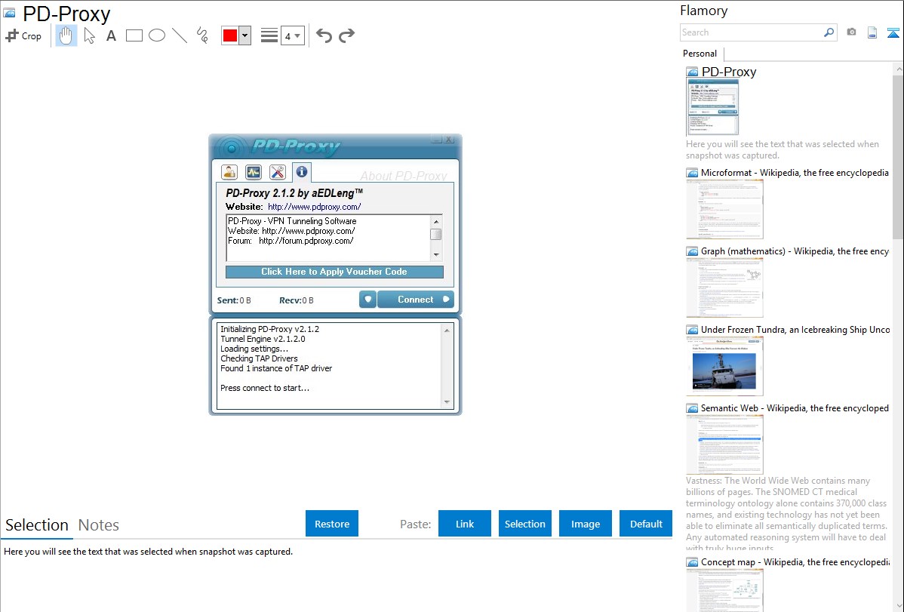Image resolution: width=904 pixels, height=612 pixels.
Task: Open the PD-Proxy info tab icon
Action: 302,171
